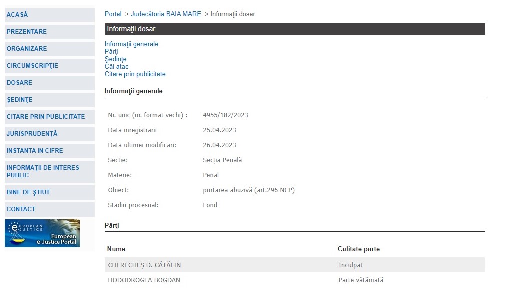Follow the Şedinţe anchor link
This screenshot has height=290, width=515.
click(x=115, y=59)
